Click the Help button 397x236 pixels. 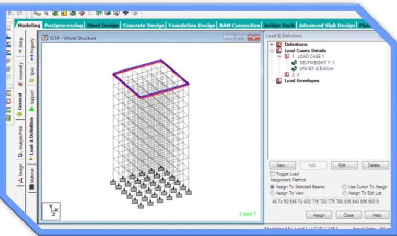point(377,215)
